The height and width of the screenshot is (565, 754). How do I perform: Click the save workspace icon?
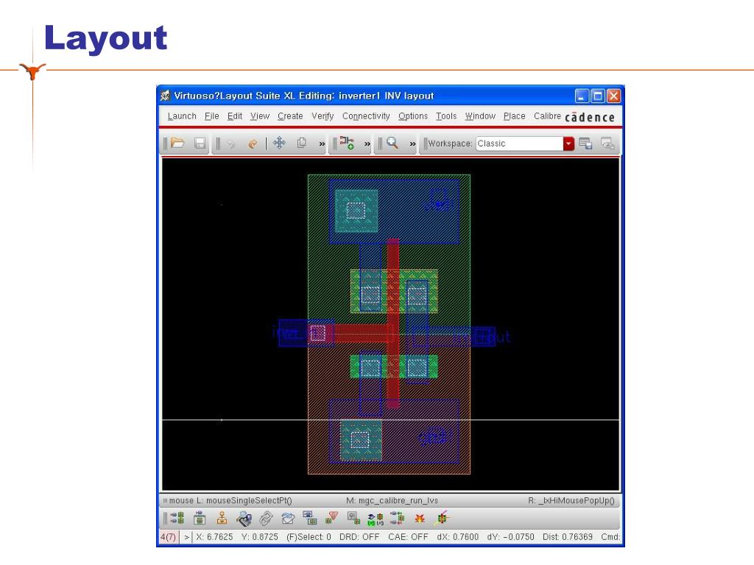point(585,143)
